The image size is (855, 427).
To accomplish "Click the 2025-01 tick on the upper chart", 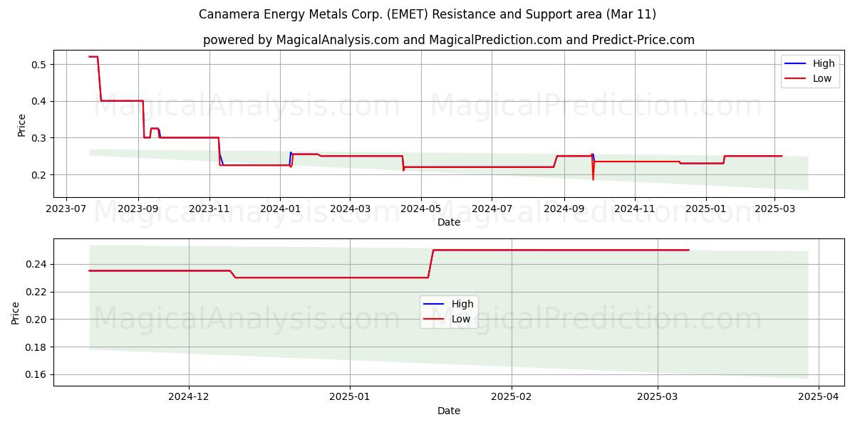I will click(x=706, y=209).
